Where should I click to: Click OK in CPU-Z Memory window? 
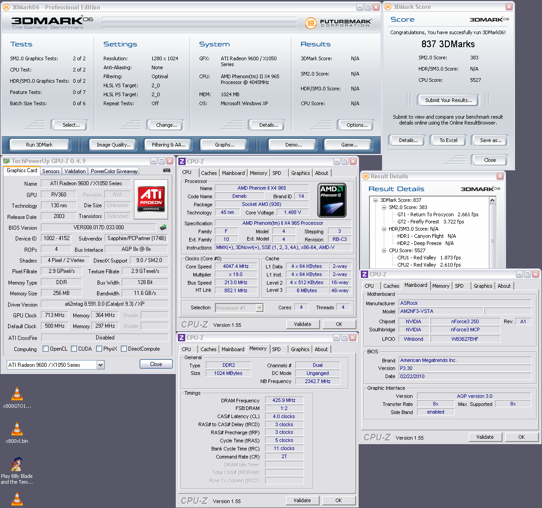coord(338,500)
